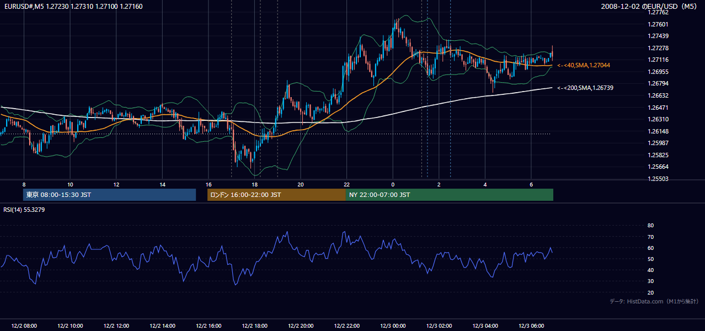Click the 12/3 02:00 date label
This screenshot has height=331, width=705.
pos(439,326)
